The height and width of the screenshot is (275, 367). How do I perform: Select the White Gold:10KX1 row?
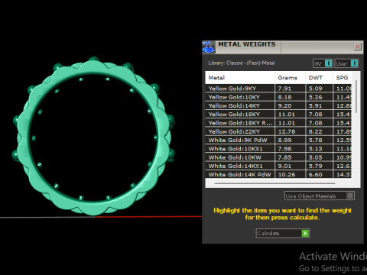pos(278,149)
